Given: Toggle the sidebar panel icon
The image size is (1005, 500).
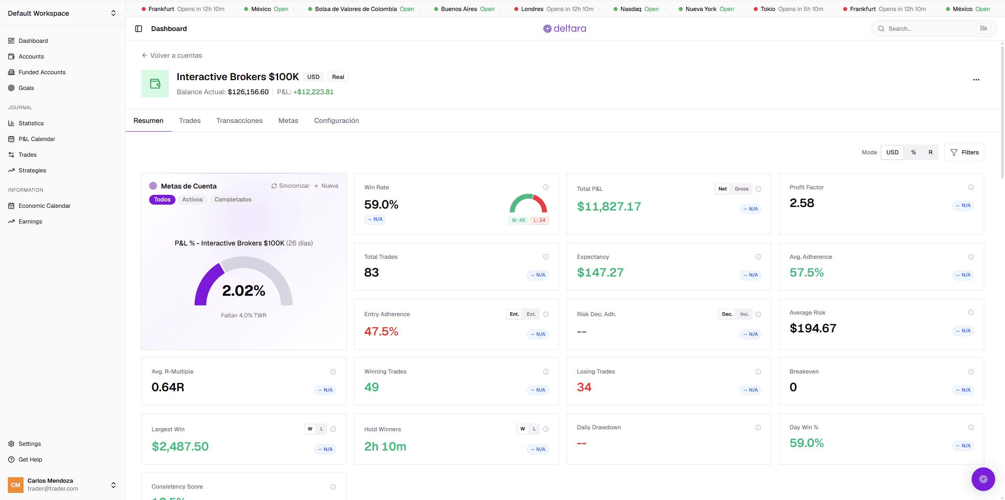Looking at the screenshot, I should click(139, 29).
